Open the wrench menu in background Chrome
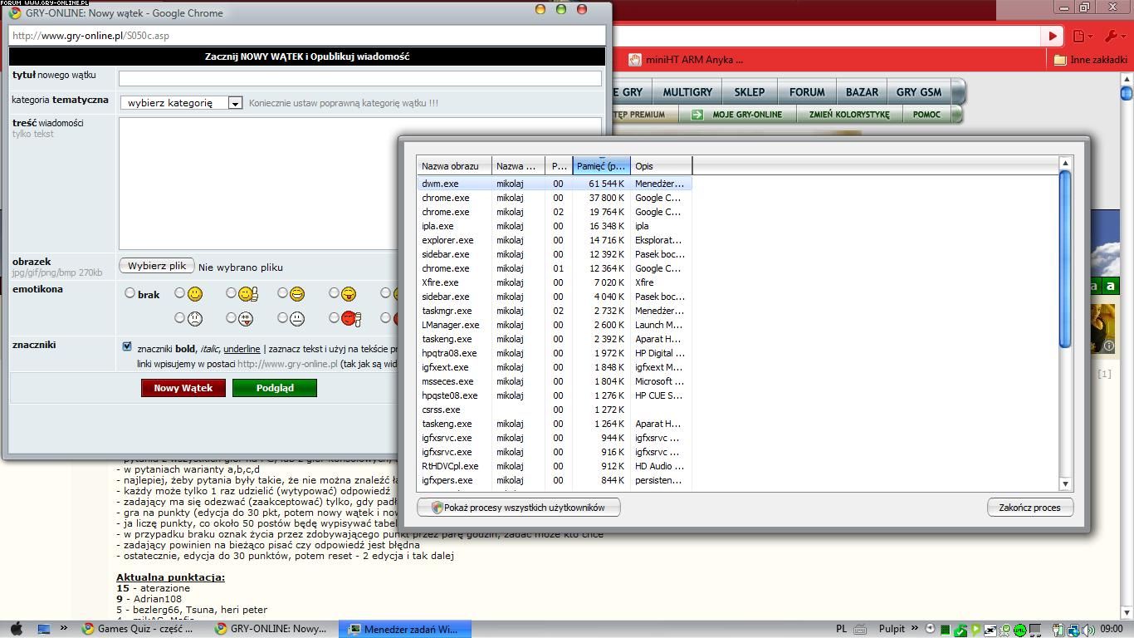 click(1114, 36)
